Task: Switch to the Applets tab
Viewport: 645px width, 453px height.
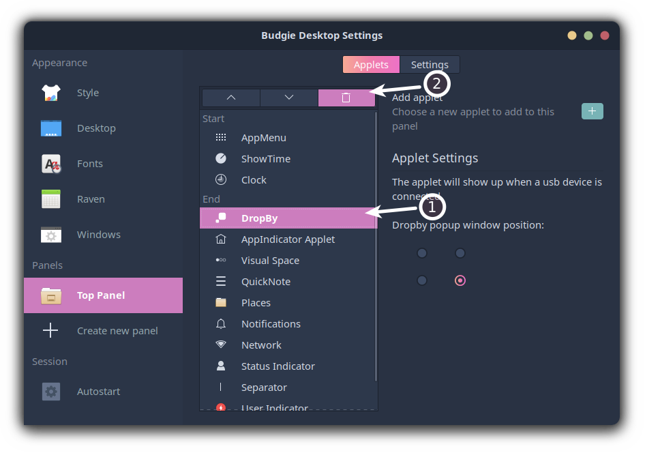Action: (x=371, y=64)
